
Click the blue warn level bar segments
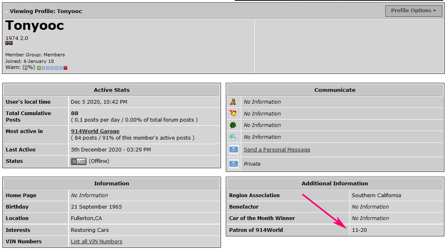pyautogui.click(x=52, y=68)
